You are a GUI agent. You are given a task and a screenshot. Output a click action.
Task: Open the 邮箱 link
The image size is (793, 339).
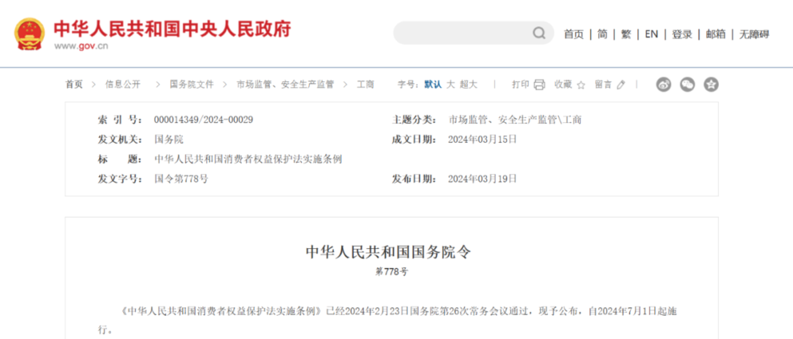pyautogui.click(x=715, y=34)
